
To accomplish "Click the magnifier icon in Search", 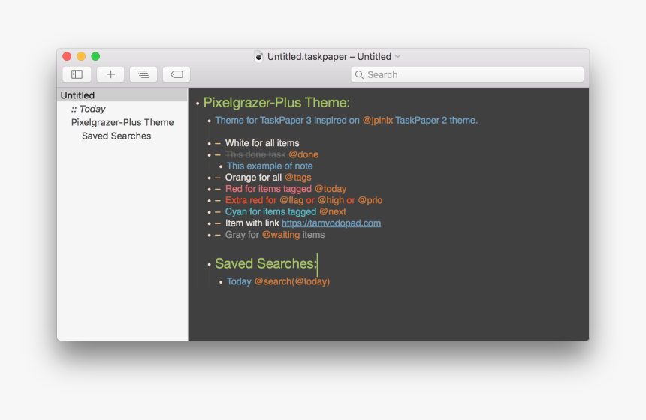I will [x=360, y=74].
